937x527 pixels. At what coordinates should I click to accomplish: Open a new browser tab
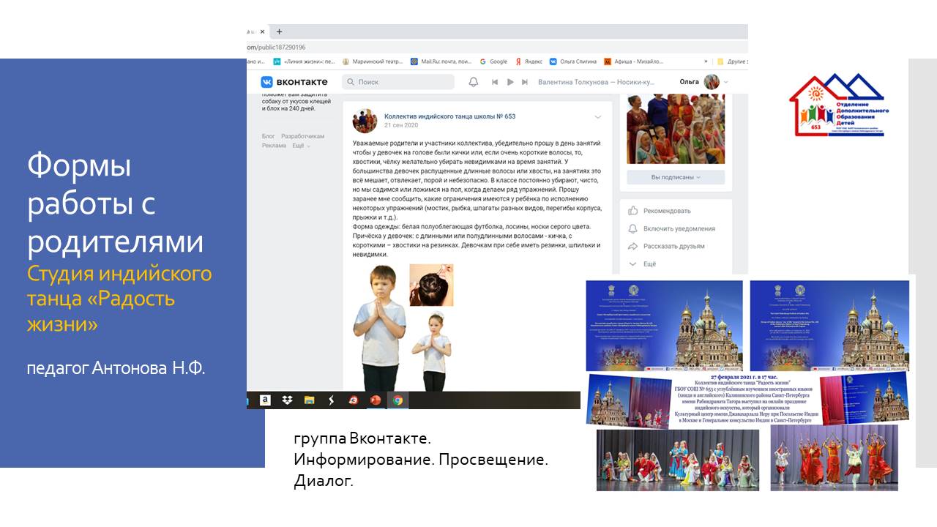[x=279, y=31]
